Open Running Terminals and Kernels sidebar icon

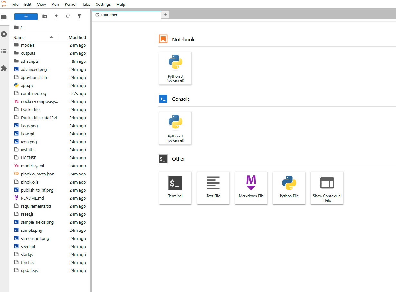[x=4, y=34]
